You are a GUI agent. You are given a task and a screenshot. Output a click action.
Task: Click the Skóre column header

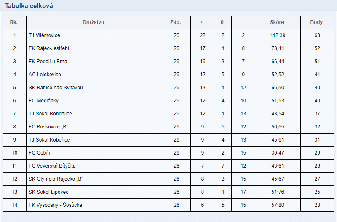pyautogui.click(x=277, y=22)
